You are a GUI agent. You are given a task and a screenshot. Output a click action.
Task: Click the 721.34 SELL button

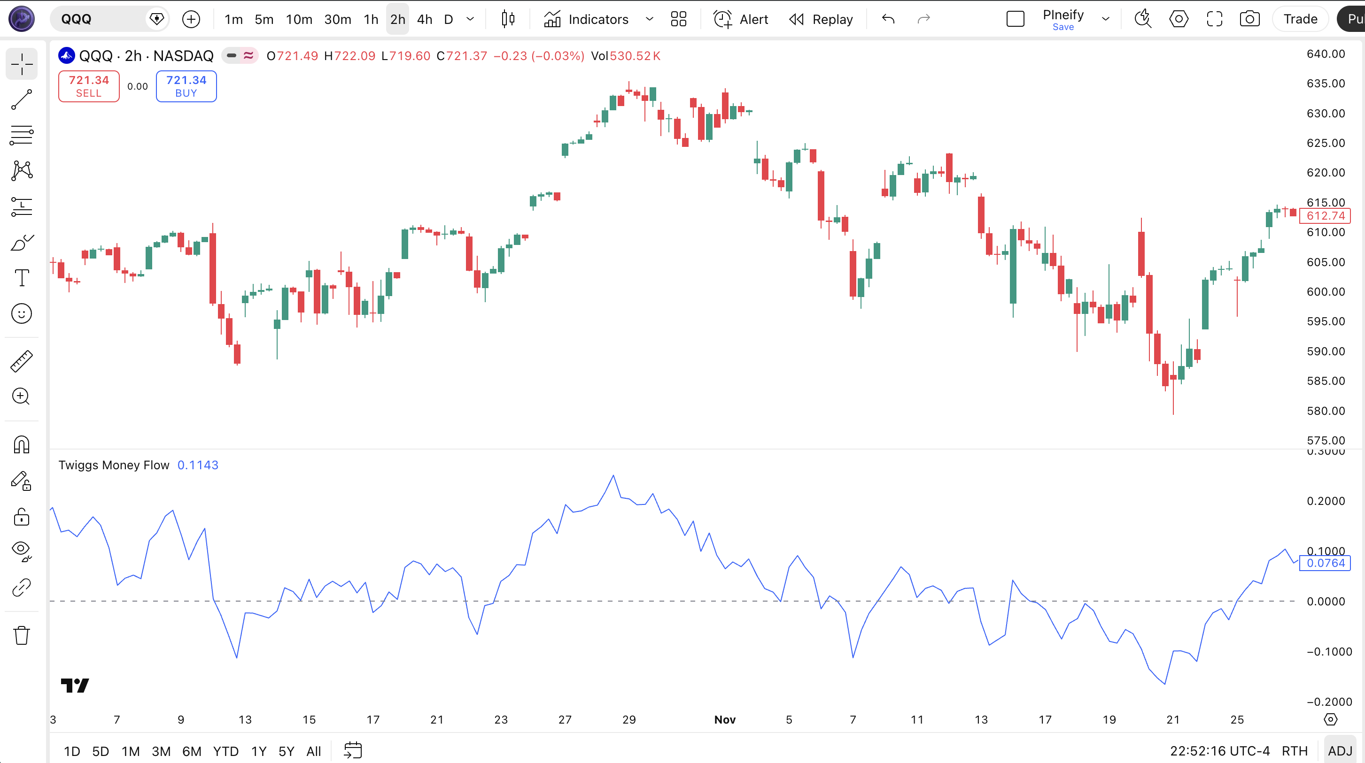(88, 86)
